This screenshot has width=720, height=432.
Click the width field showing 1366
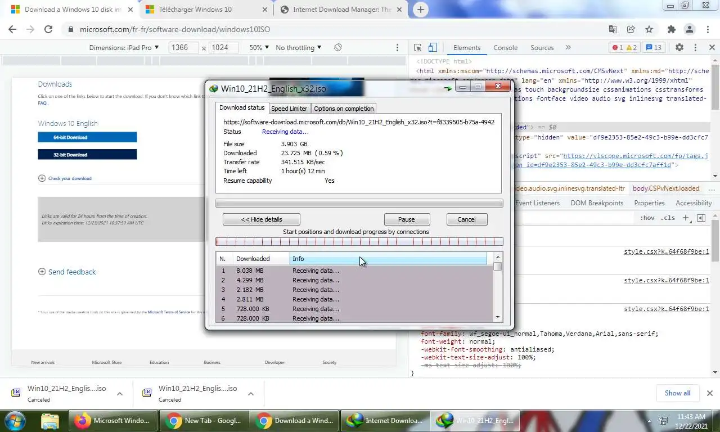click(184, 48)
